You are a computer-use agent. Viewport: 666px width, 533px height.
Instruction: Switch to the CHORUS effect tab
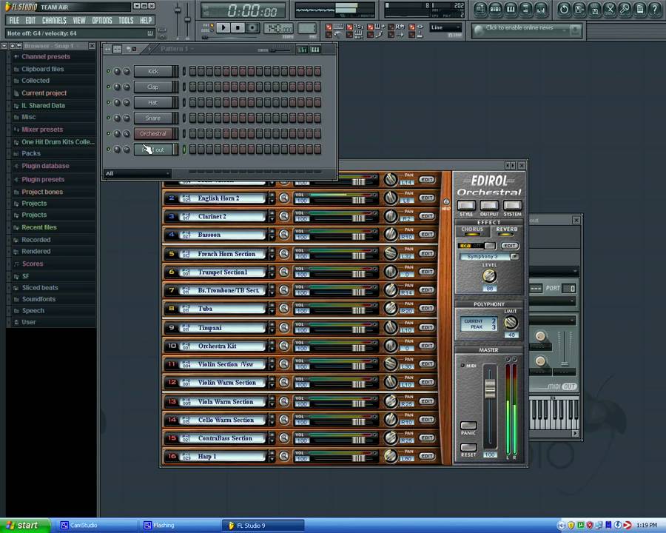[x=472, y=231]
